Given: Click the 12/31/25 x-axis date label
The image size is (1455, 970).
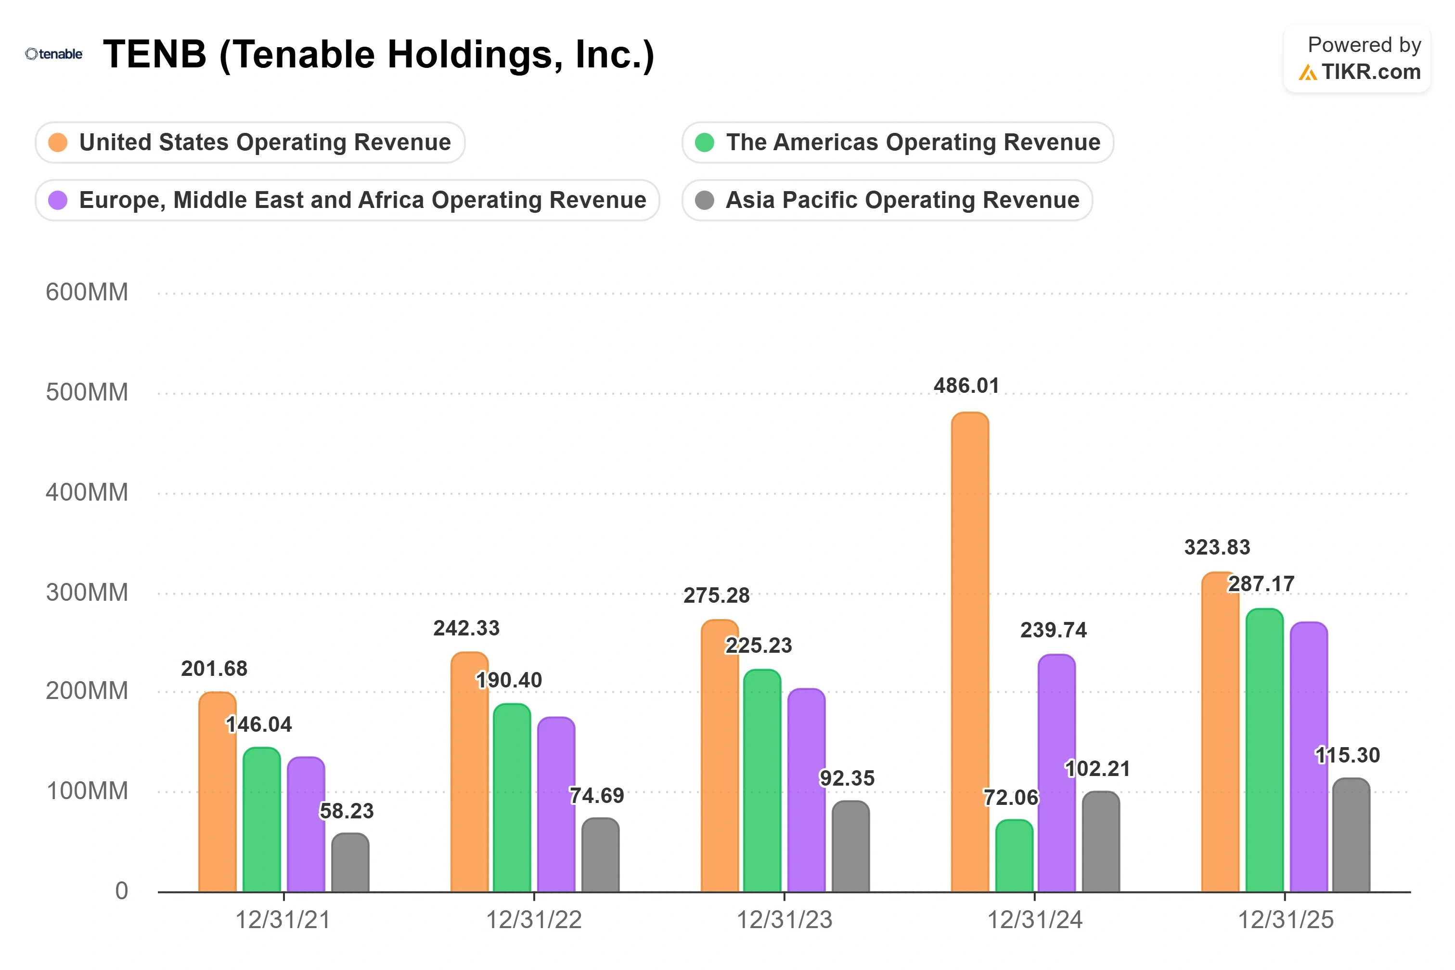Looking at the screenshot, I should pos(1286,920).
